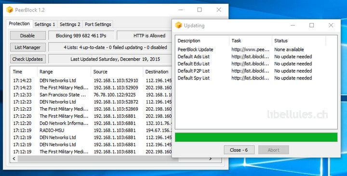Click the Last Updated Saturday, December 19 box

click(x=110, y=59)
